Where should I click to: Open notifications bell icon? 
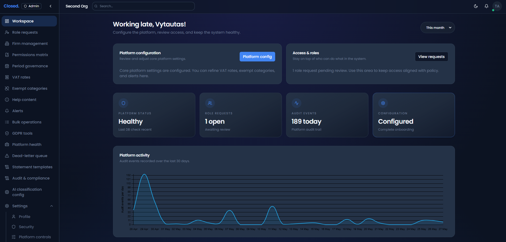(x=486, y=6)
